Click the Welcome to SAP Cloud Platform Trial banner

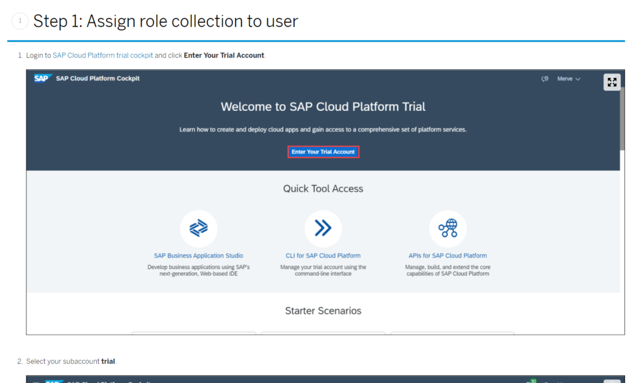coord(323,107)
